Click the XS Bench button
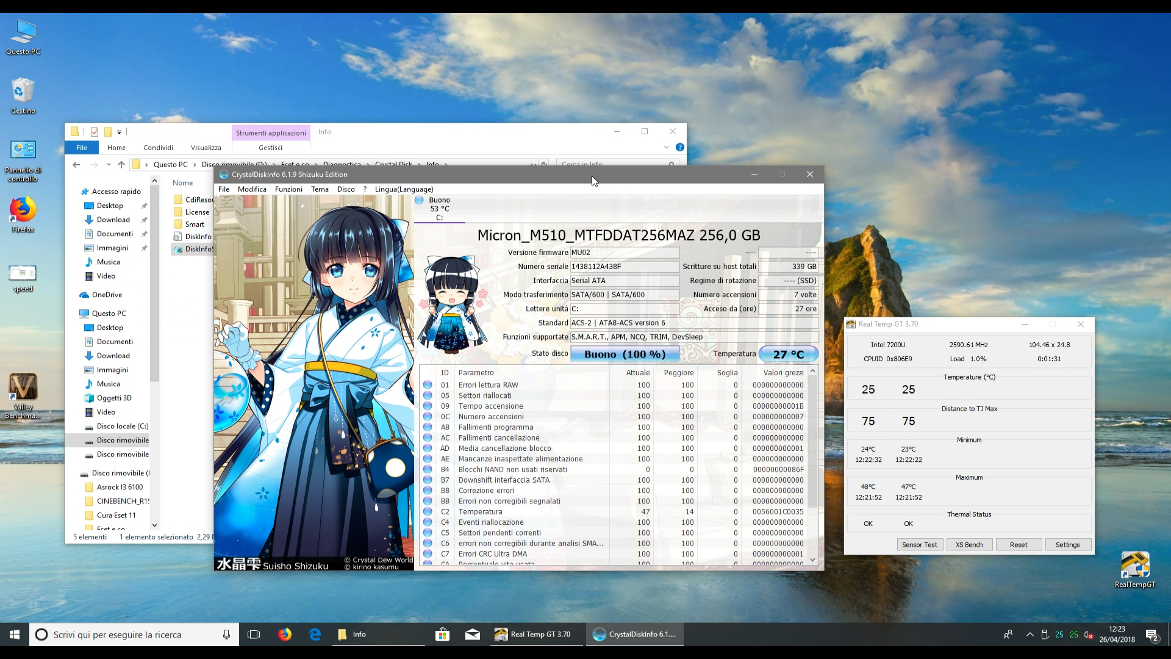Image resolution: width=1171 pixels, height=659 pixels. (969, 545)
